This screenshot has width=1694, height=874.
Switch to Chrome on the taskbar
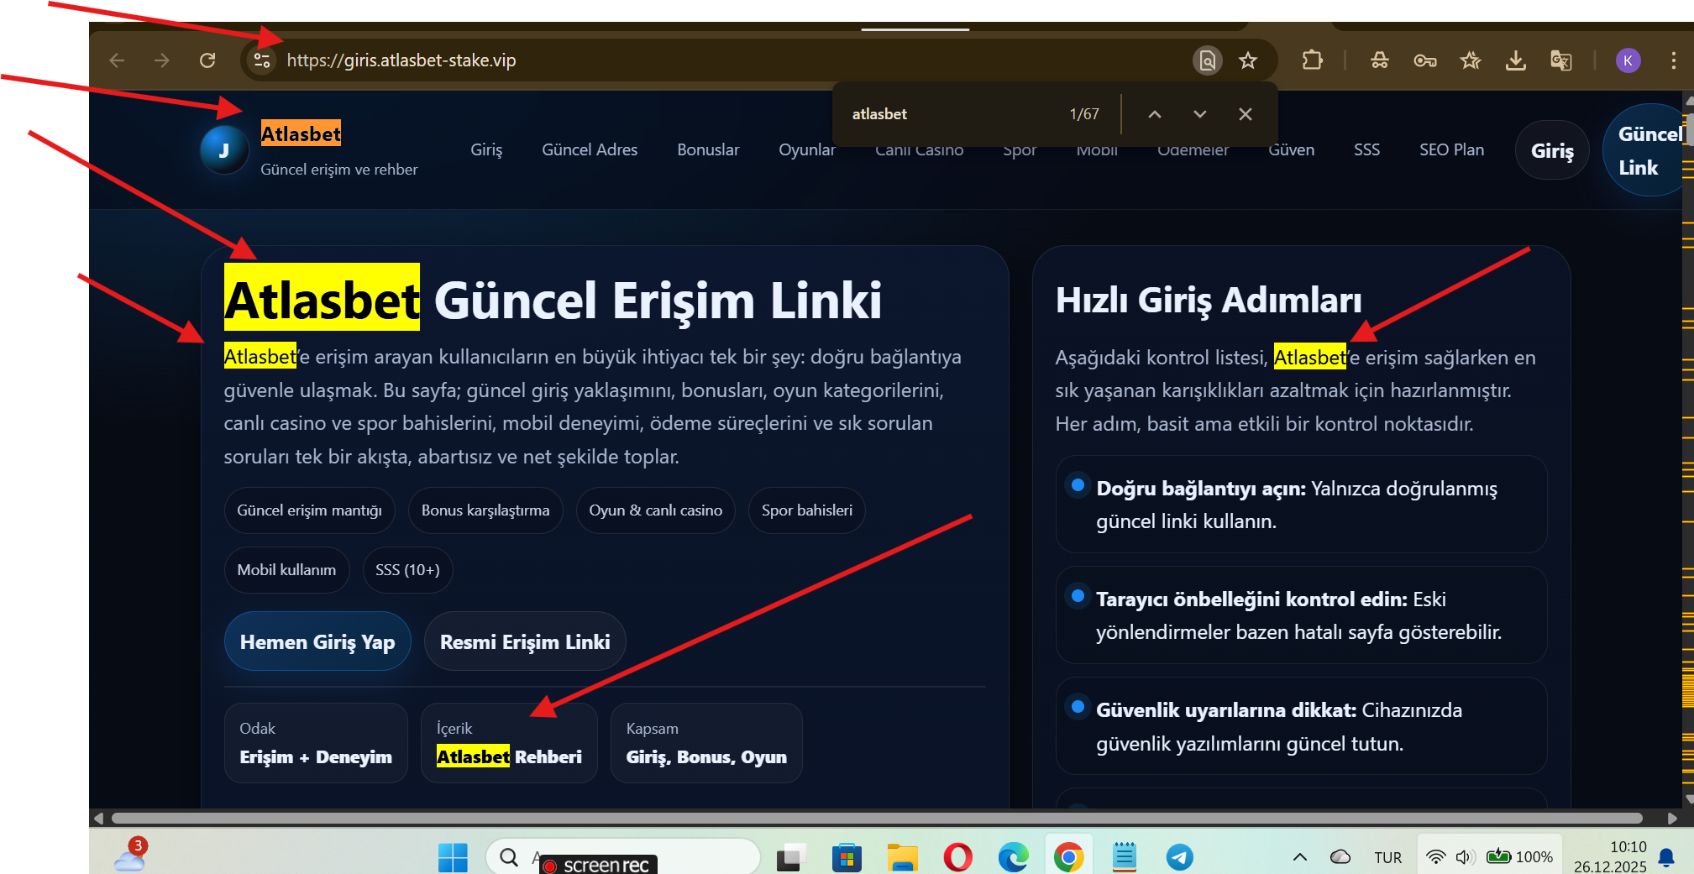1068,857
